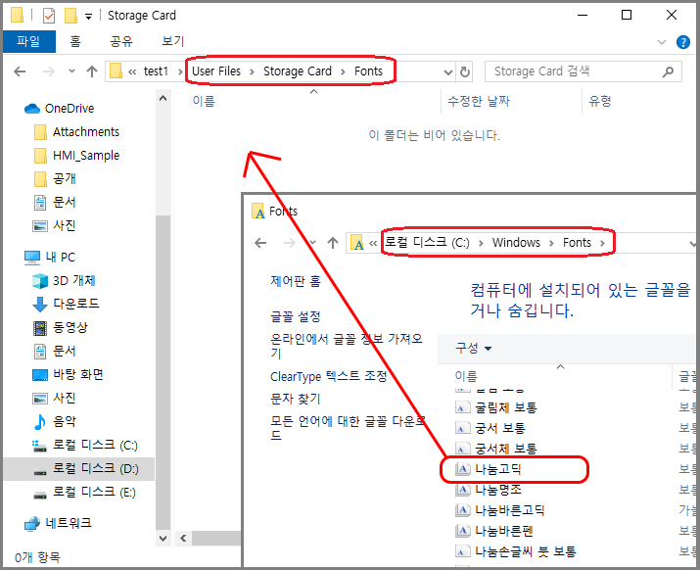
Task: Open the address bar history dropdown
Action: [x=447, y=71]
